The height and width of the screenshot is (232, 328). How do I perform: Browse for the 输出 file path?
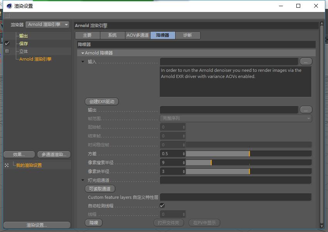click(x=306, y=110)
